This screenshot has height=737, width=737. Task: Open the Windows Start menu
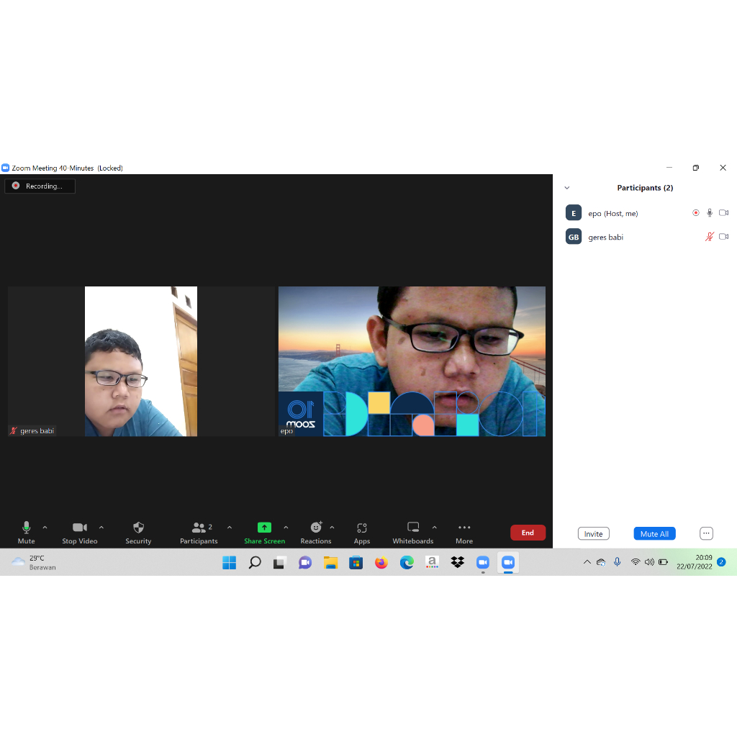tap(230, 562)
